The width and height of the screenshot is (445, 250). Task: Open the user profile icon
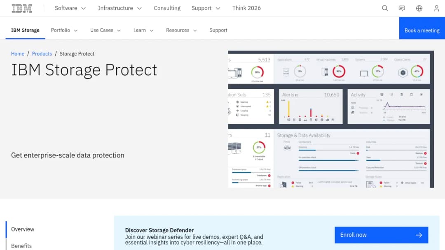pos(436,8)
